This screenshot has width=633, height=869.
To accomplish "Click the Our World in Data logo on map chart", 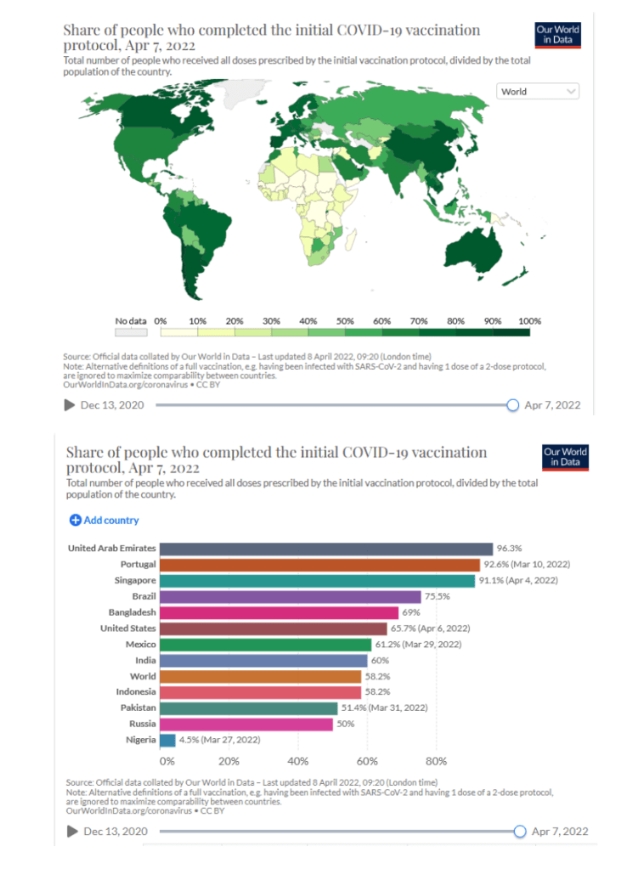I will click(557, 35).
